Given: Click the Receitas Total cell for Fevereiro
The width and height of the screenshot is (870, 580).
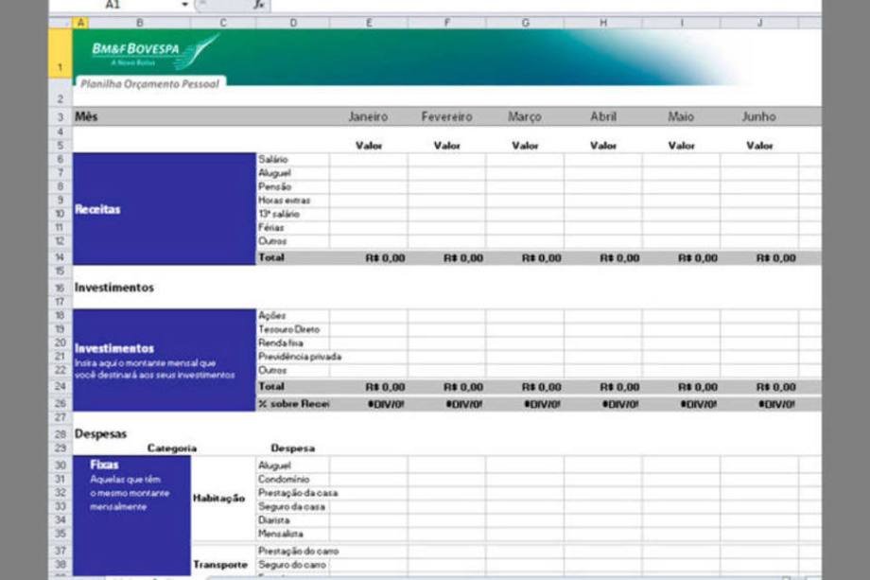Looking at the screenshot, I should pos(446,257).
